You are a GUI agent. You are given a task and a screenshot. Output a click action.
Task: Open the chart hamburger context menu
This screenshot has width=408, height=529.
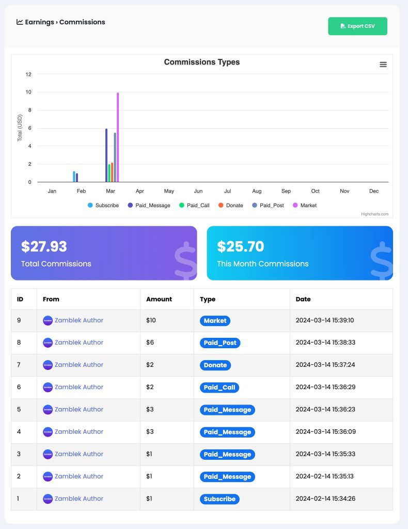pyautogui.click(x=383, y=65)
